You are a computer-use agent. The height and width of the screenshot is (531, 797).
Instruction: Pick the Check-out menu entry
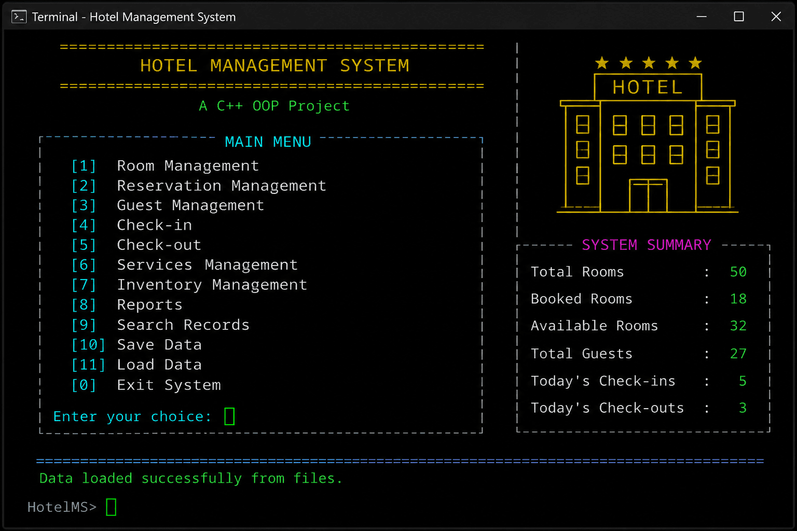(x=136, y=245)
